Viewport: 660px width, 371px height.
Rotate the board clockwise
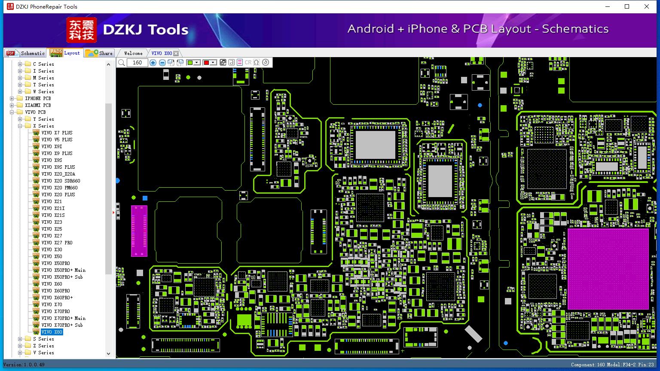pyautogui.click(x=171, y=63)
